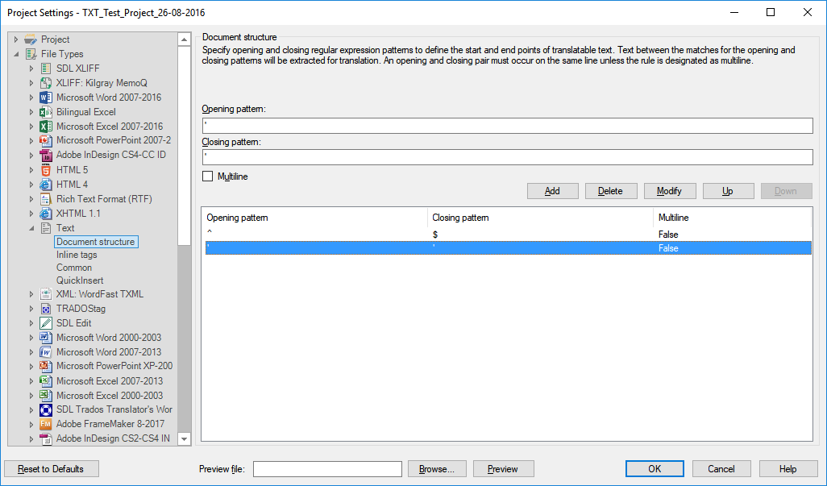Click the Microsoft Word 2000-2003 icon
Image resolution: width=827 pixels, height=486 pixels.
[46, 338]
